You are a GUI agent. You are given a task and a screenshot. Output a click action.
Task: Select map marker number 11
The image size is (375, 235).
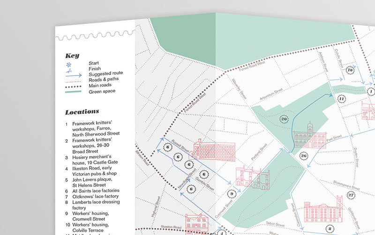[x=342, y=99]
